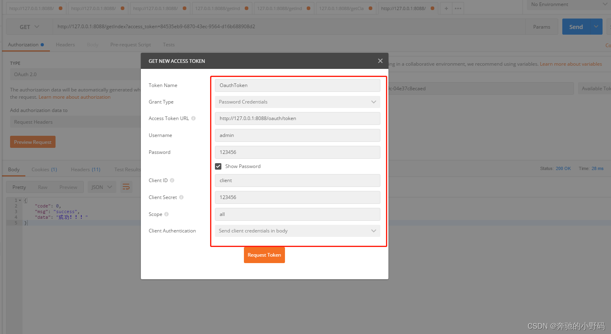The image size is (611, 334).
Task: Open the Headers (11) response tab
Action: pyautogui.click(x=85, y=169)
